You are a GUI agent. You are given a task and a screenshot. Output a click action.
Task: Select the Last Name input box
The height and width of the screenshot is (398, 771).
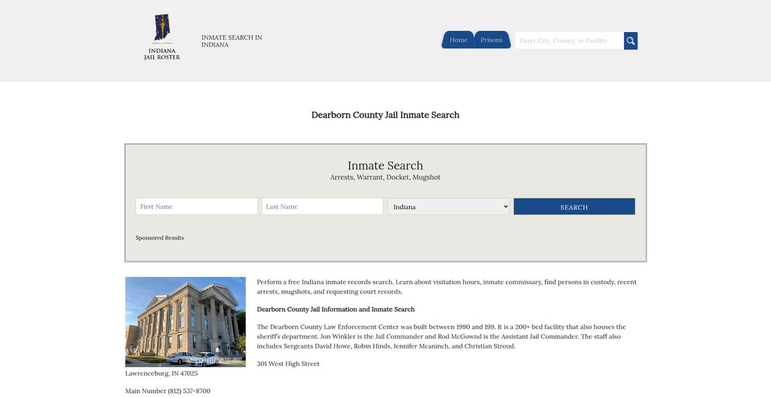pos(323,207)
